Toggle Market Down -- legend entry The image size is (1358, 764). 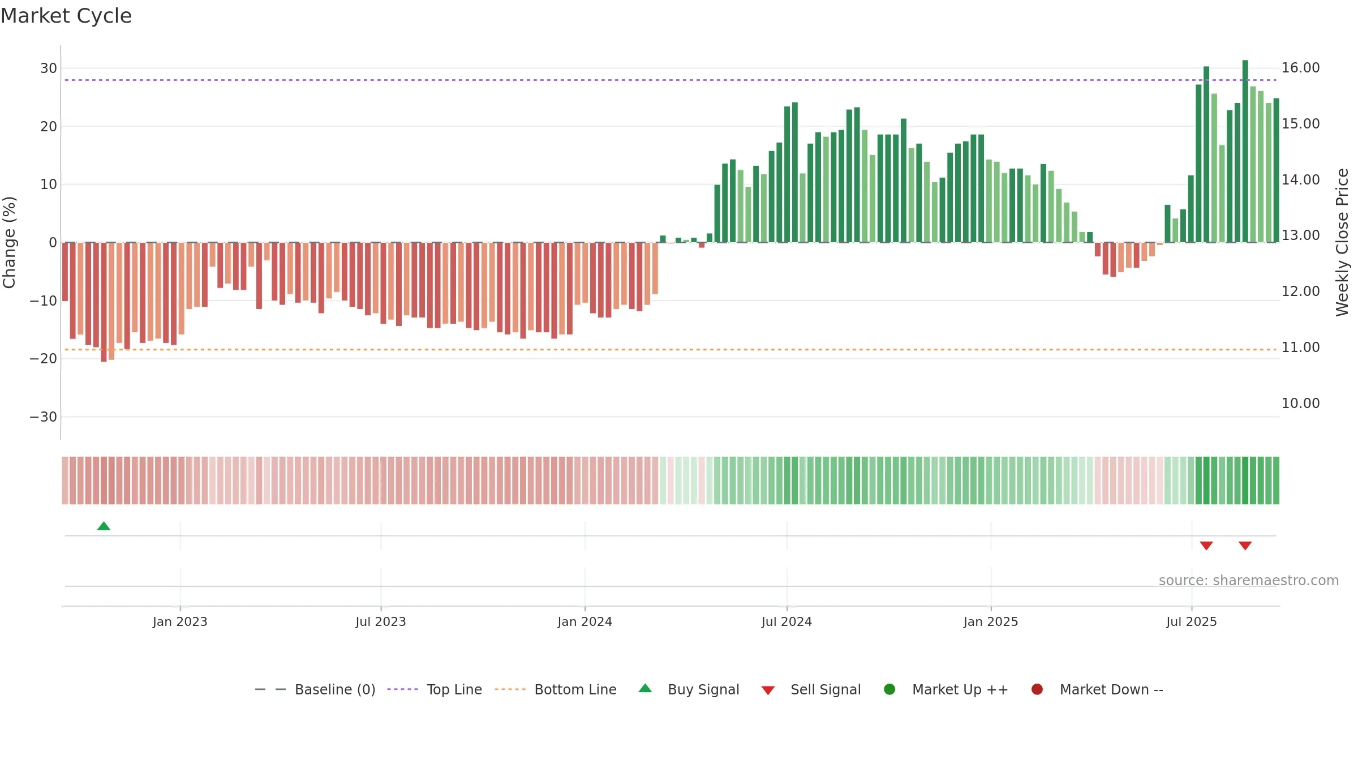pos(1097,689)
